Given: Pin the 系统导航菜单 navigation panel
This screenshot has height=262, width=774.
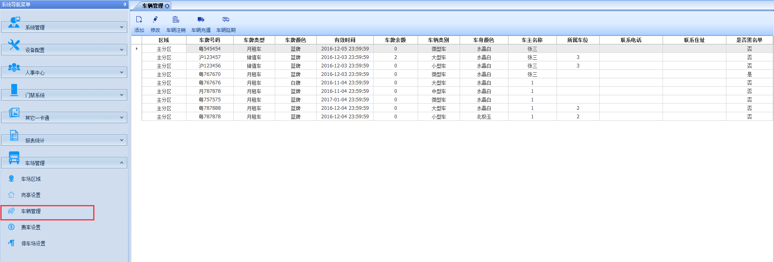Looking at the screenshot, I should tap(125, 4).
